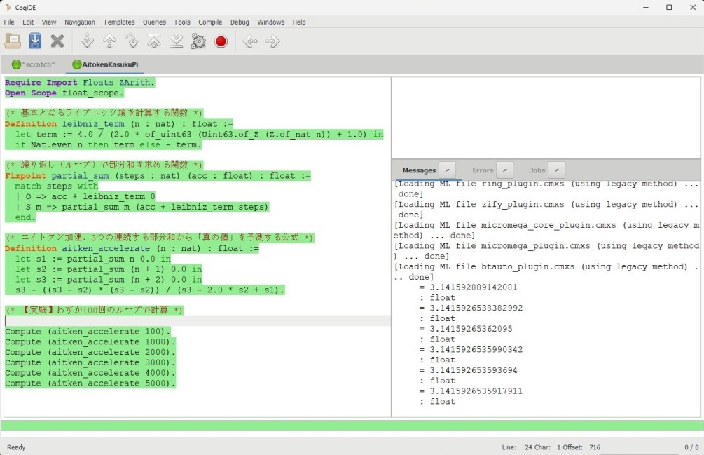This screenshot has height=455, width=704.
Task: Open the Compile menu
Action: pos(210,22)
